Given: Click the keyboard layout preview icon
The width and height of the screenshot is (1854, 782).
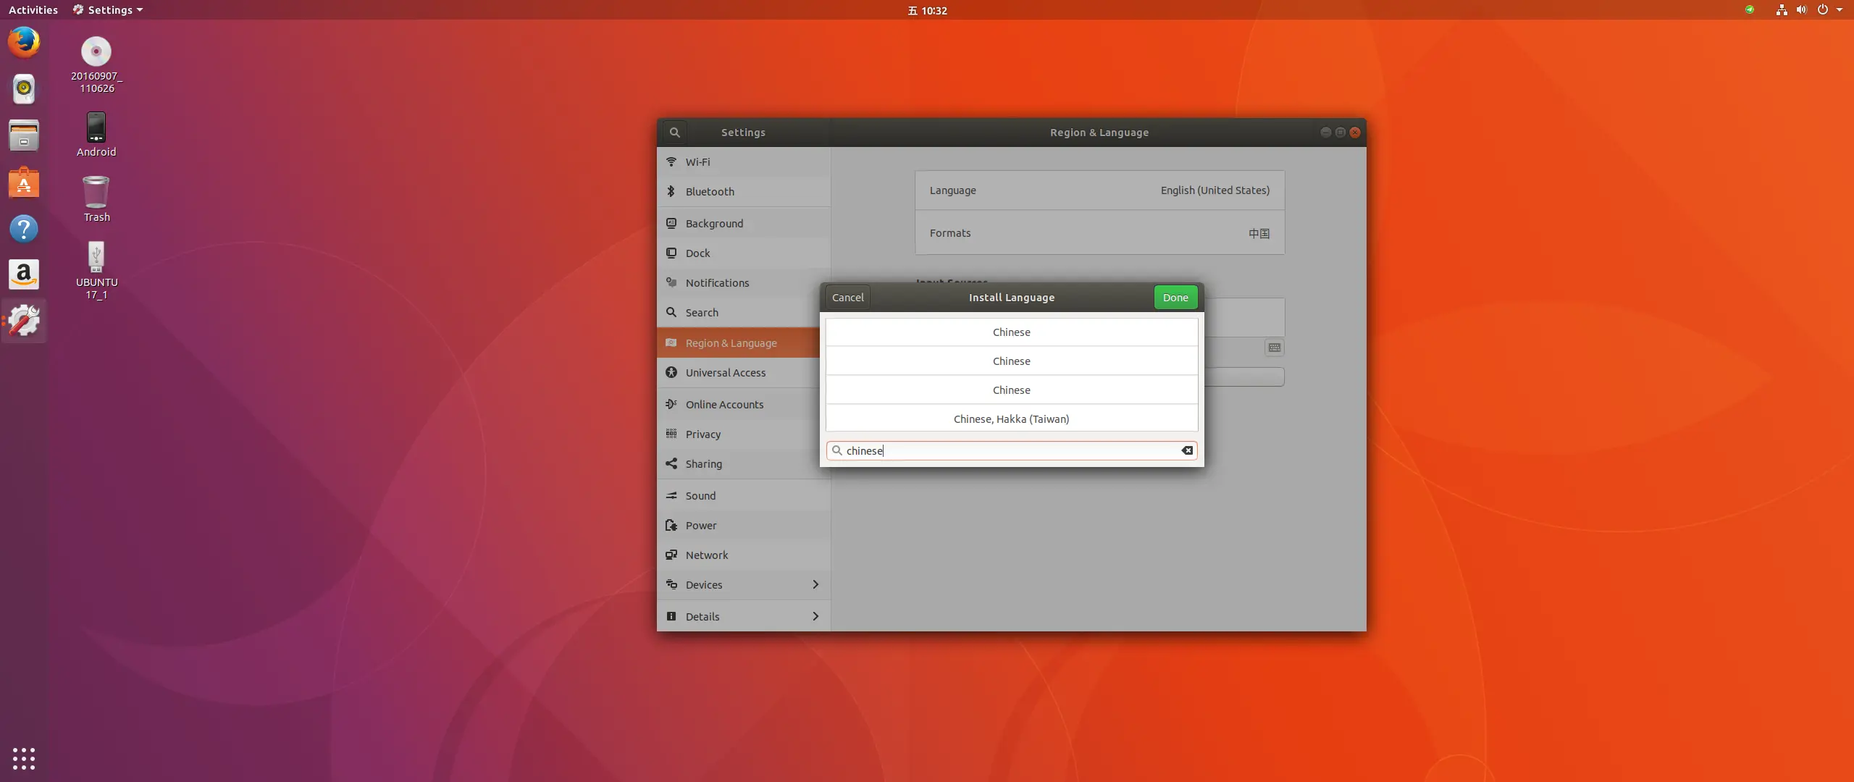Looking at the screenshot, I should pos(1274,348).
